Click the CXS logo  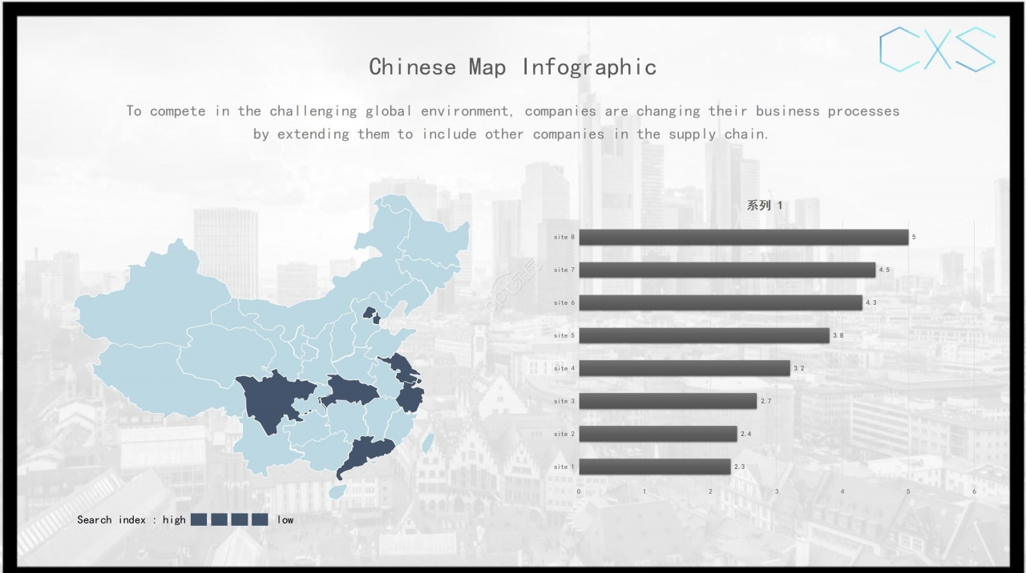tap(937, 50)
